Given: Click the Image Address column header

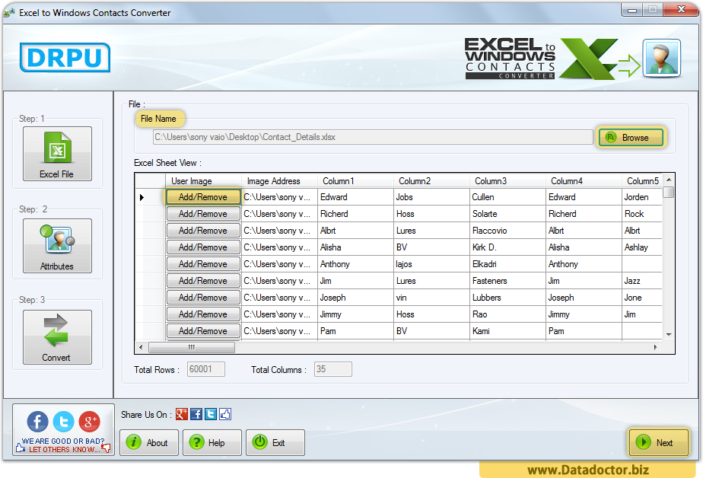Looking at the screenshot, I should 280,181.
